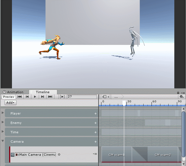Open the edit mode selector dropdown

(x=106, y=97)
